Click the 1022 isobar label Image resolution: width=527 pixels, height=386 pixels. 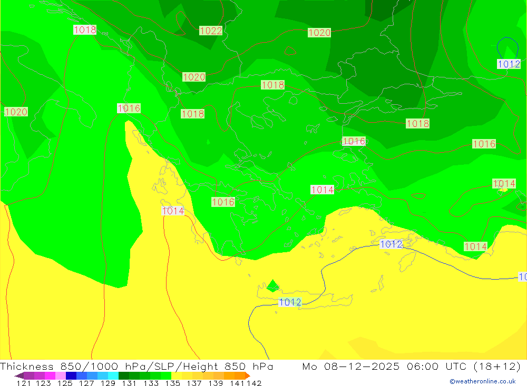[x=211, y=31]
